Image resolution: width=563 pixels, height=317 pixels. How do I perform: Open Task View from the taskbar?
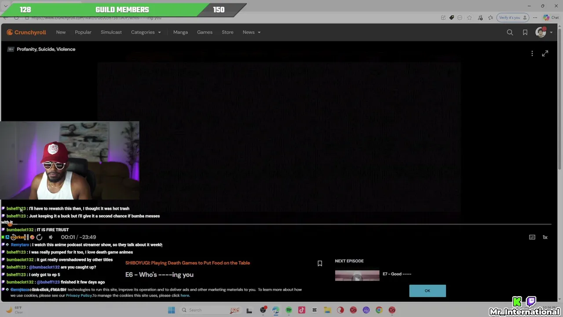(249, 310)
